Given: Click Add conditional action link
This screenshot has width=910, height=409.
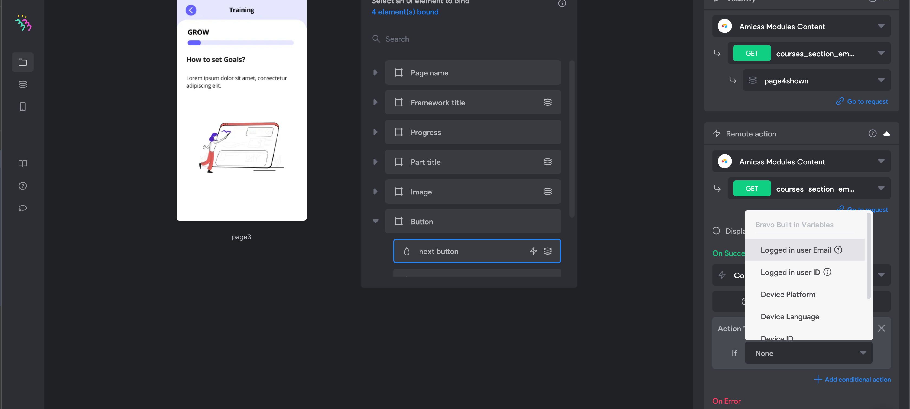Looking at the screenshot, I should coord(852,379).
